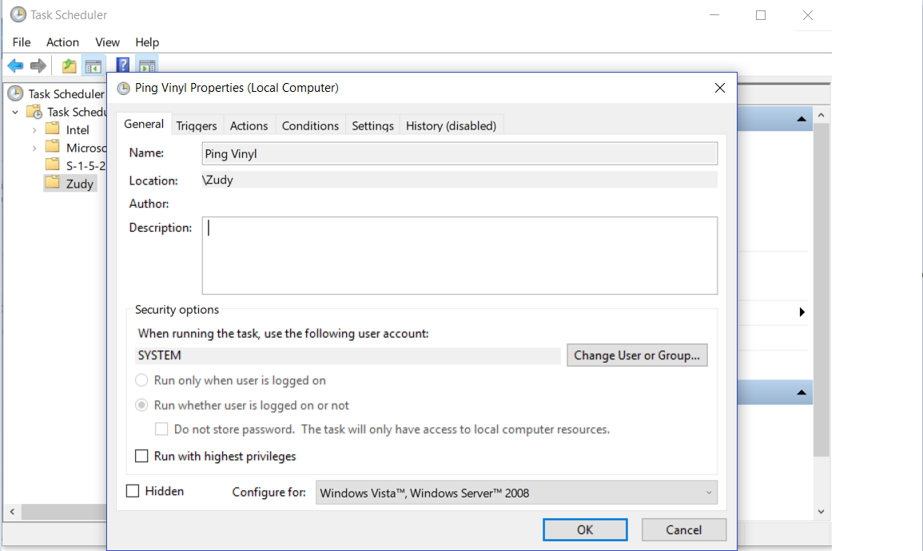Screen dimensions: 923x551
Task: Toggle the Show/Hide Console Tree icon
Action: tap(93, 65)
